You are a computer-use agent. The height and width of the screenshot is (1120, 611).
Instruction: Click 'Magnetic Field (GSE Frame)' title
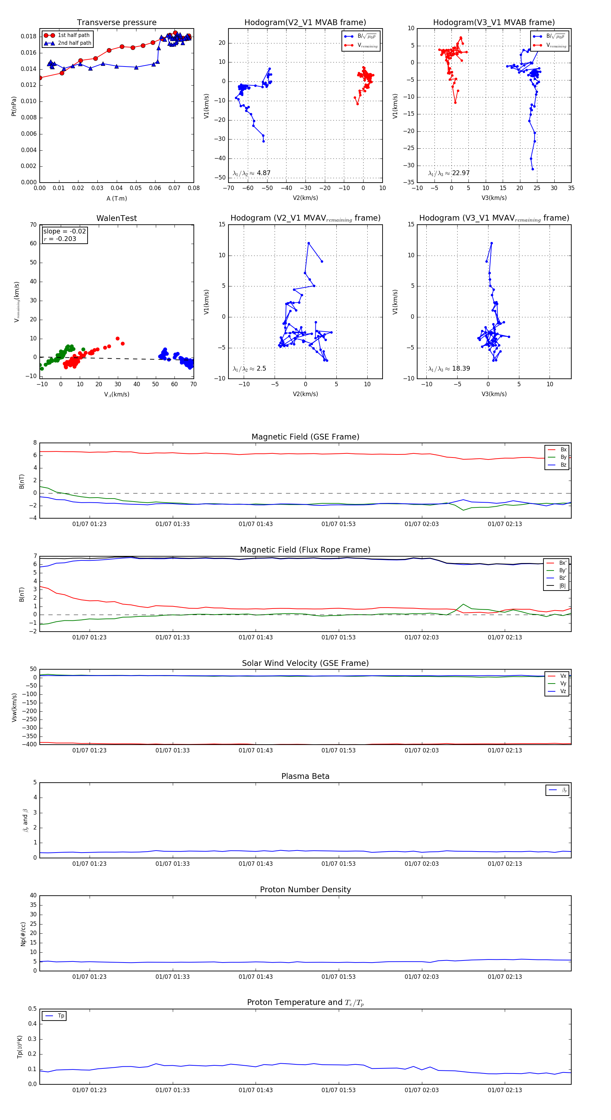[305, 437]
